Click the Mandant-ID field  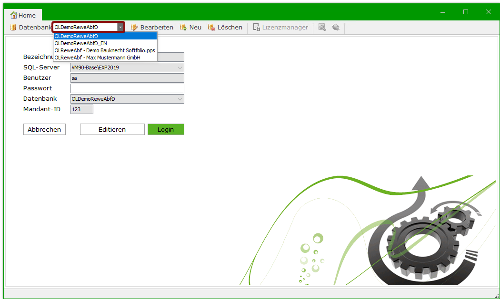[81, 109]
